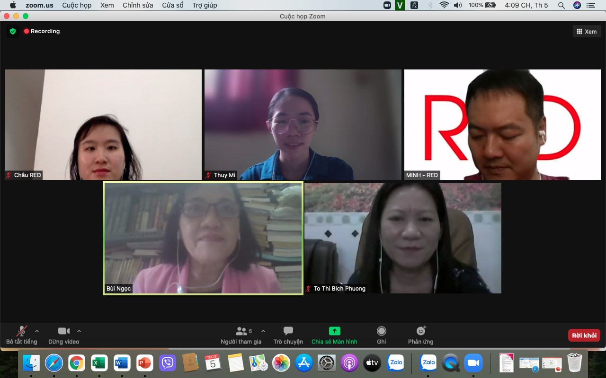Screen dimensions: 606x378
Task: Expand arrow next to Người tham gia
Action: tap(263, 331)
